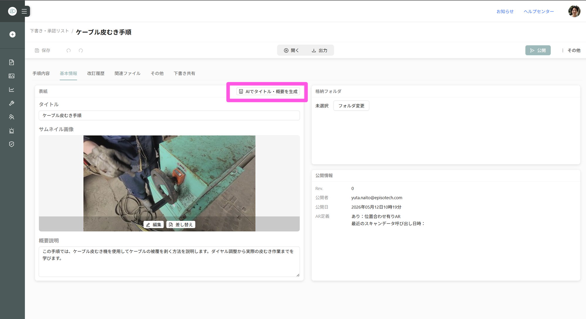Click the redo arrow icon
Screen dimensions: 586x319
[x=81, y=51]
